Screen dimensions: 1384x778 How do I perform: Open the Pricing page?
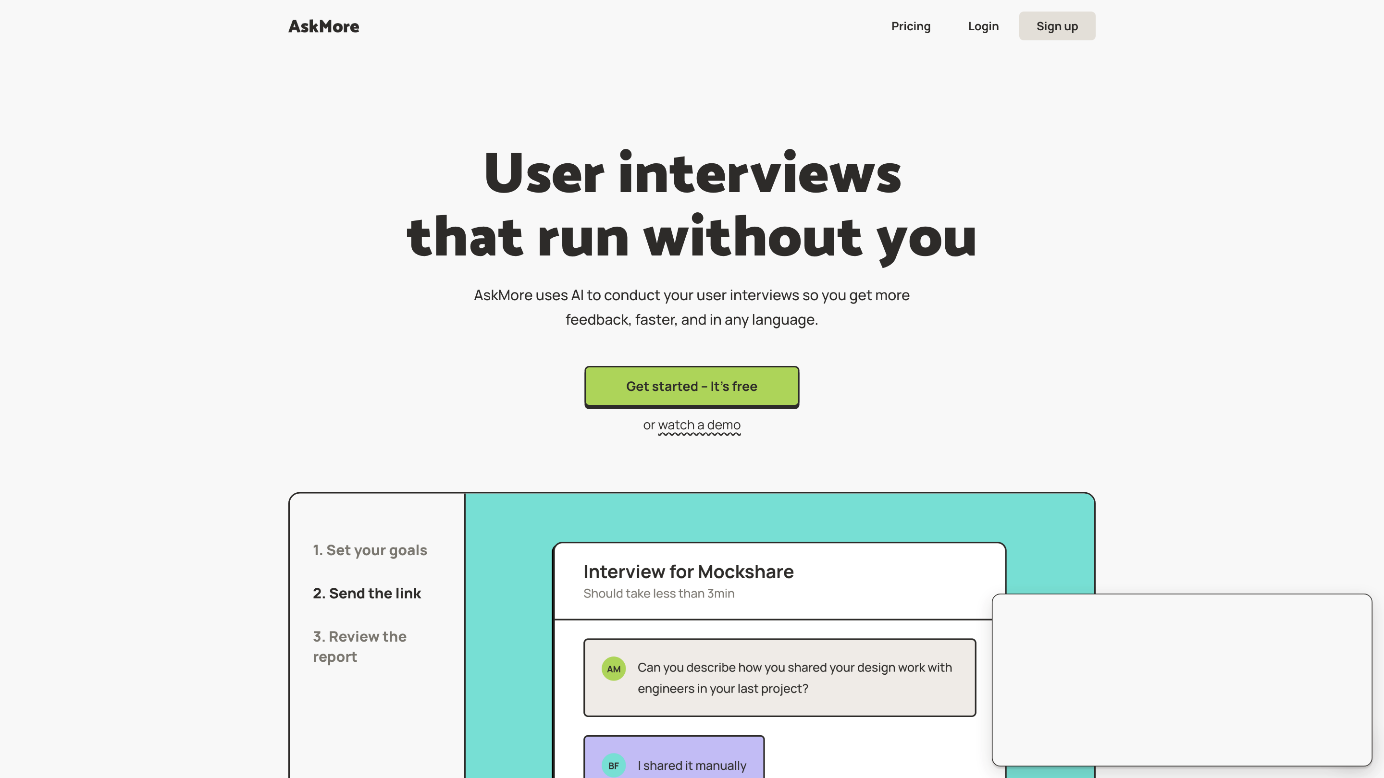pyautogui.click(x=911, y=26)
